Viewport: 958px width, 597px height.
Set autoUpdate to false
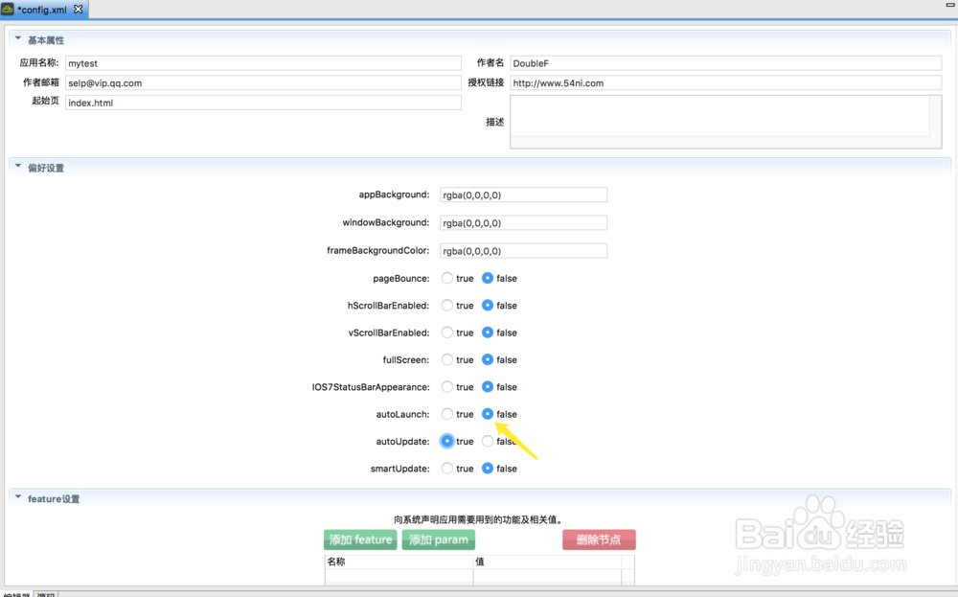488,441
